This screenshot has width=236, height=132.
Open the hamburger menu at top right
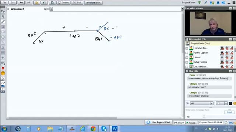click(234, 3)
